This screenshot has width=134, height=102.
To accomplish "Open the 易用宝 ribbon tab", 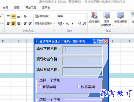I will tap(46, 8).
